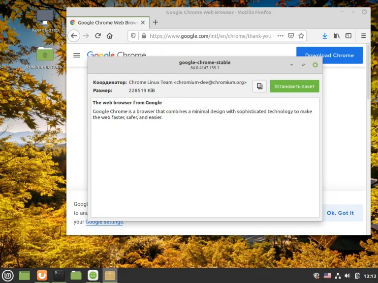Open network connections tray icon
The height and width of the screenshot is (283, 378).
point(338,276)
